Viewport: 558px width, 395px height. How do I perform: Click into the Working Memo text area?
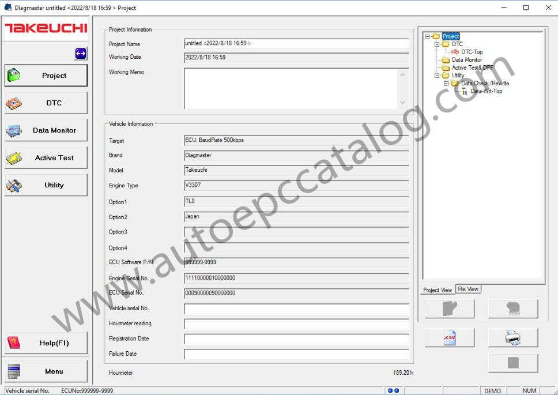click(x=290, y=89)
